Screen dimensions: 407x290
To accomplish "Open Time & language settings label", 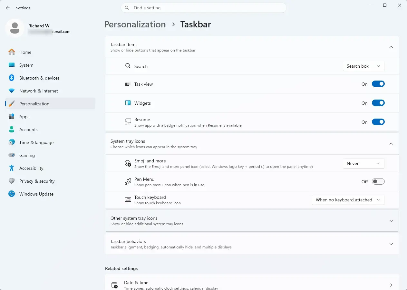I will tap(36, 142).
